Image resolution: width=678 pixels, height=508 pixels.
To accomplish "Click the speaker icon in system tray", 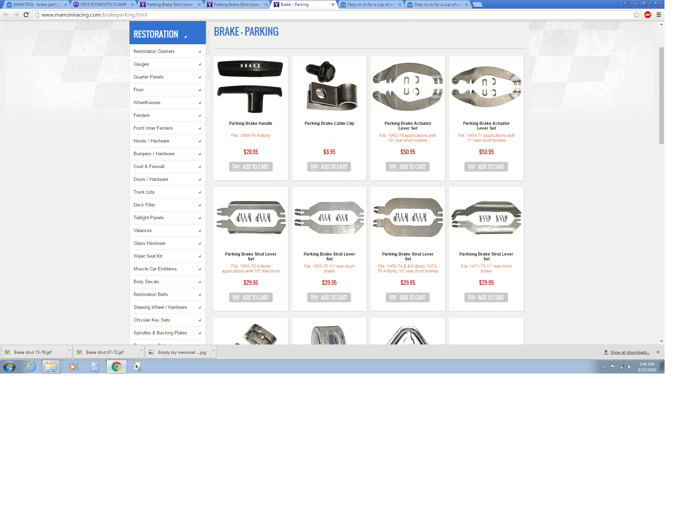I will [x=630, y=367].
